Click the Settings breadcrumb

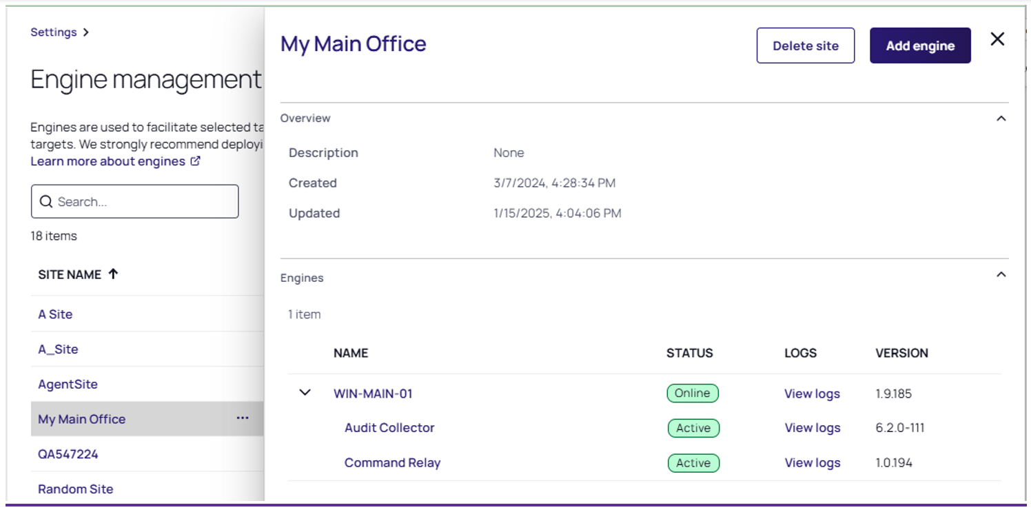[x=54, y=32]
